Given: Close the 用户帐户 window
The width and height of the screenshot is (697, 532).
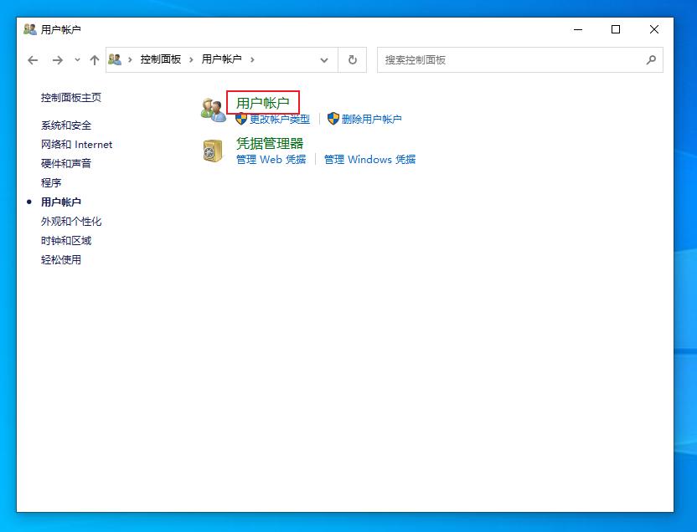Looking at the screenshot, I should (654, 29).
